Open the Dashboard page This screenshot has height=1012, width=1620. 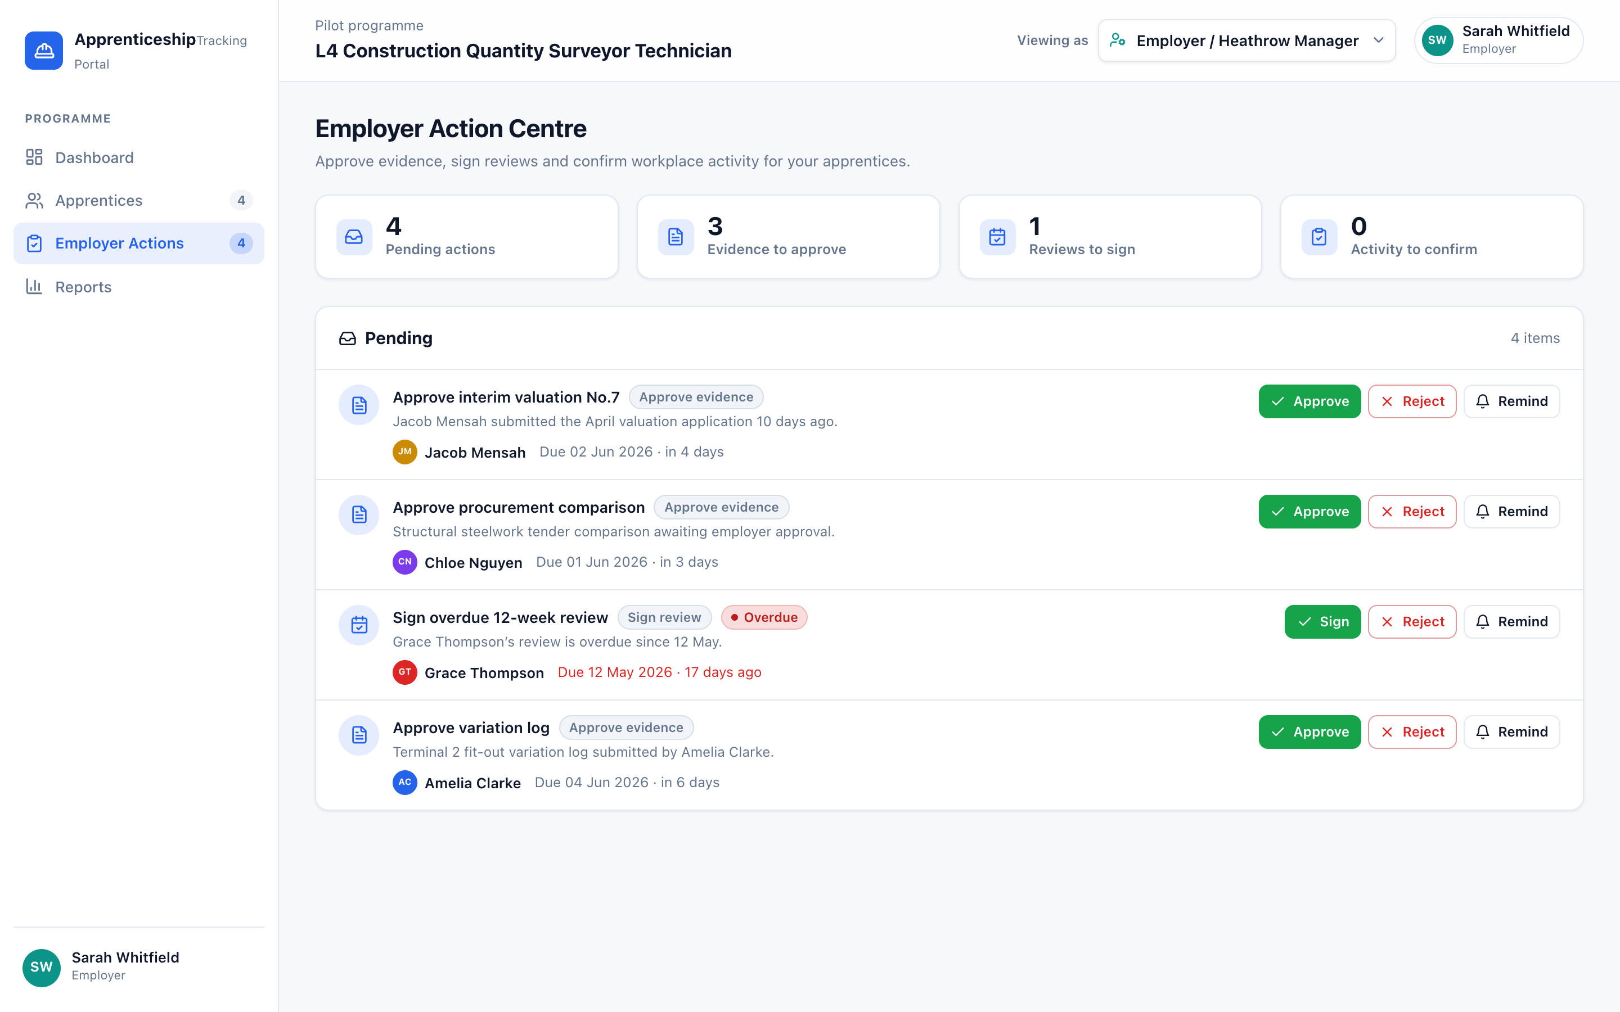click(x=138, y=157)
